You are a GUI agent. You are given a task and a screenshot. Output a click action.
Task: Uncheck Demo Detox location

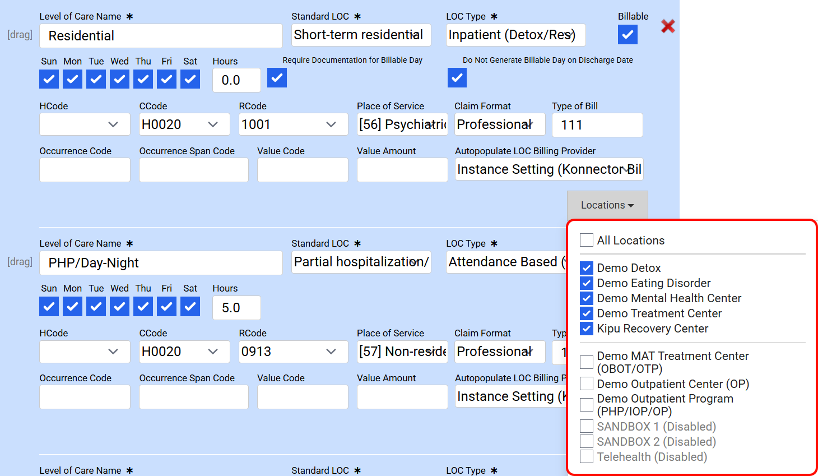pos(587,268)
